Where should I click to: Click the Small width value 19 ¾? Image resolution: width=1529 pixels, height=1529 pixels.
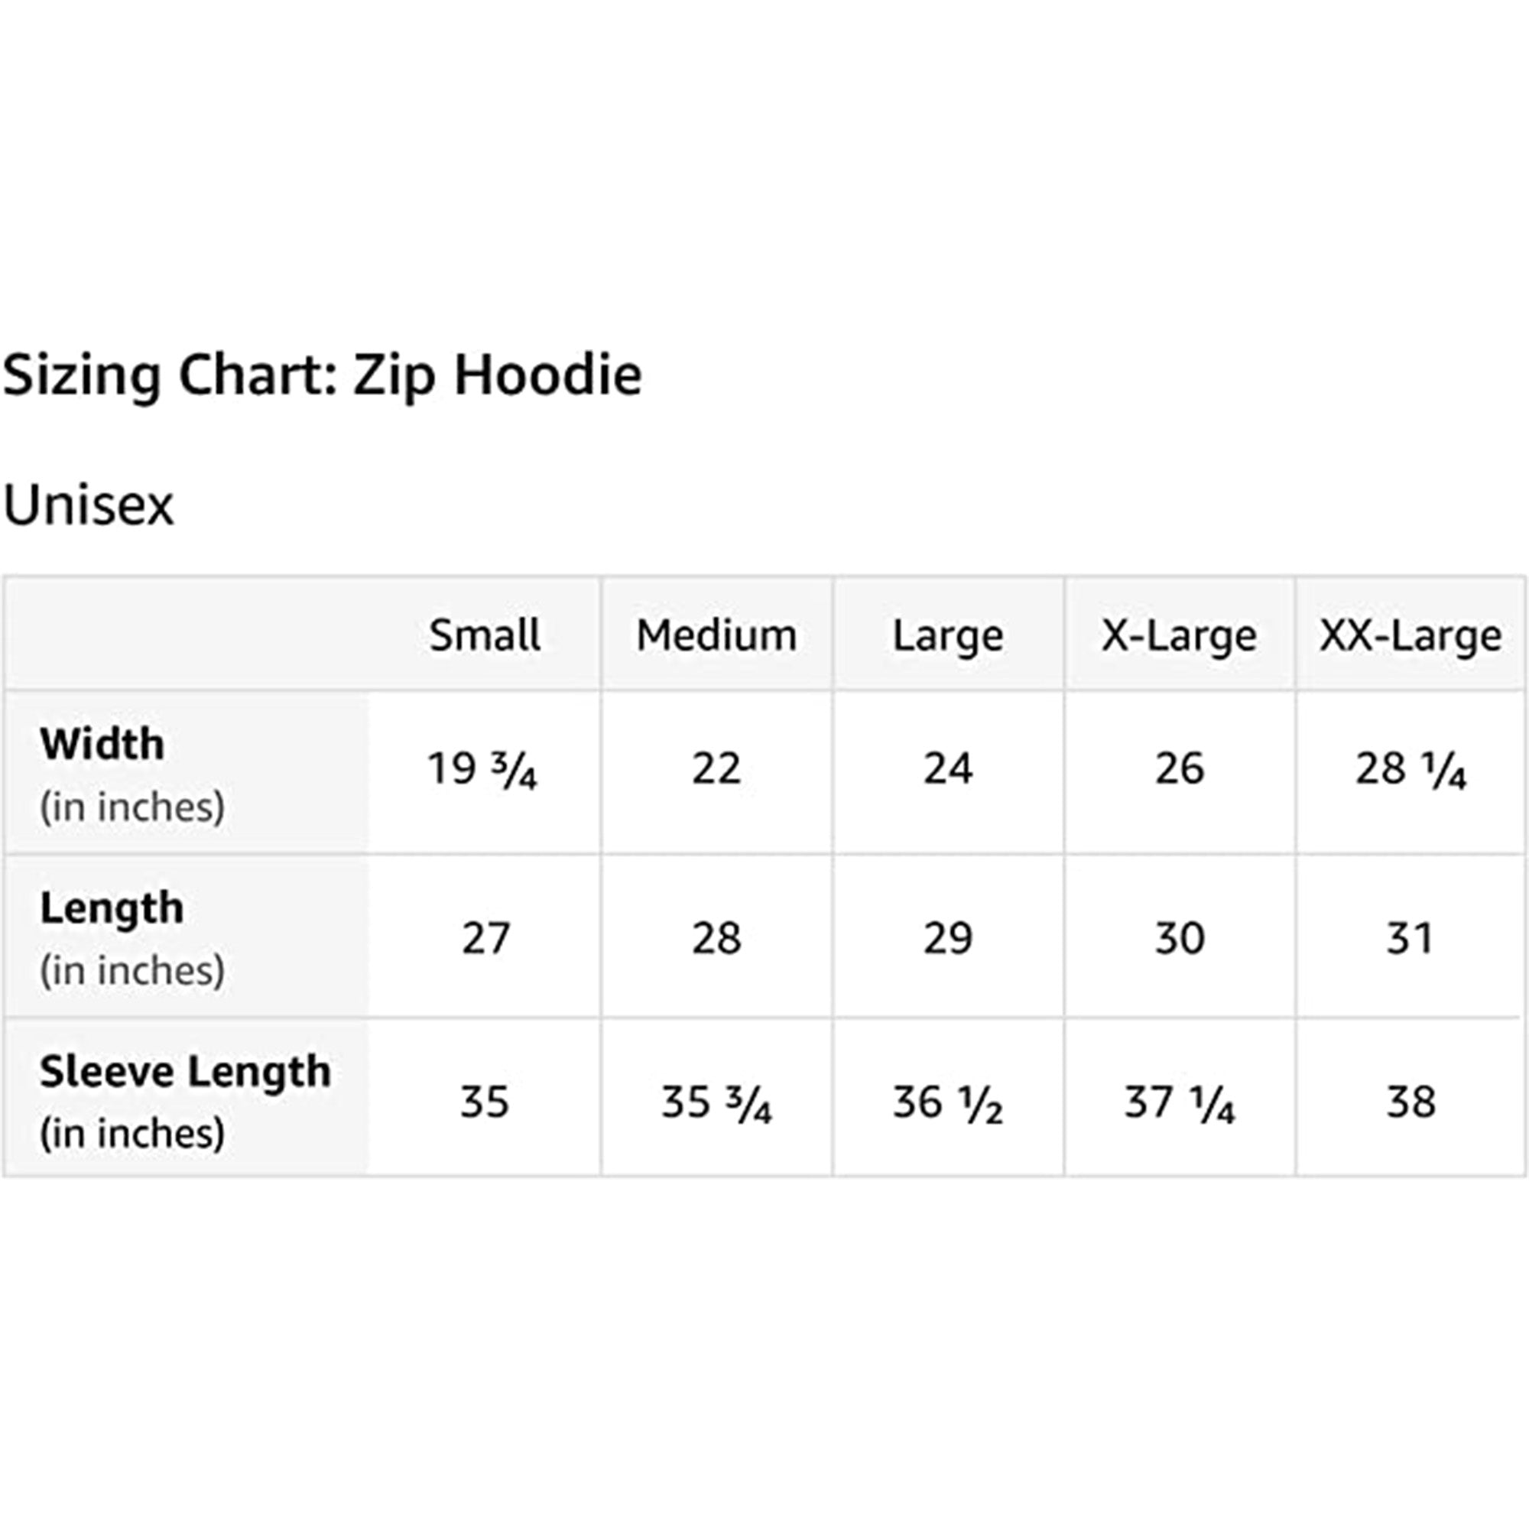pos(482,769)
